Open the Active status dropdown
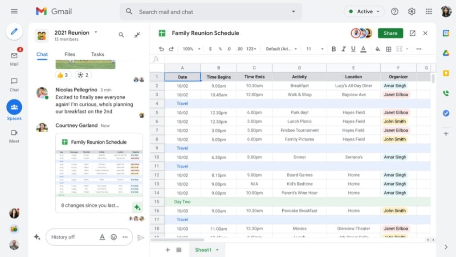Viewport: 456px width, 257px height. [364, 12]
